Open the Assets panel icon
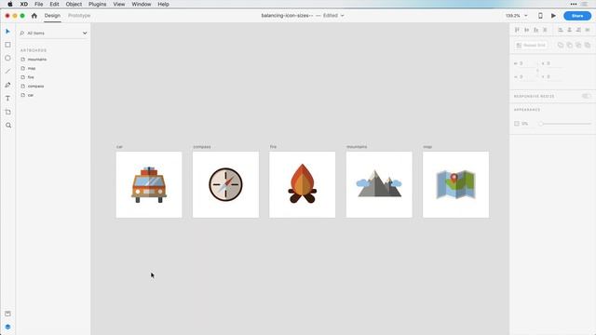This screenshot has width=596, height=335. tap(7, 314)
